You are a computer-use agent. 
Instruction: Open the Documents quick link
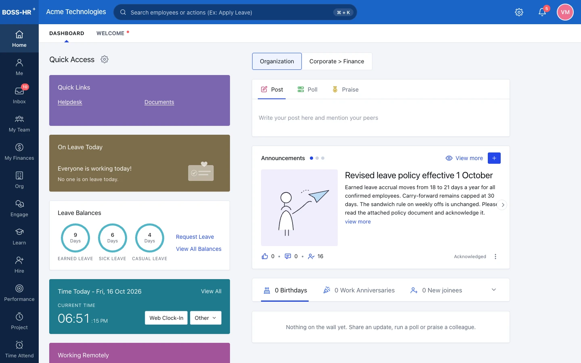click(x=159, y=102)
